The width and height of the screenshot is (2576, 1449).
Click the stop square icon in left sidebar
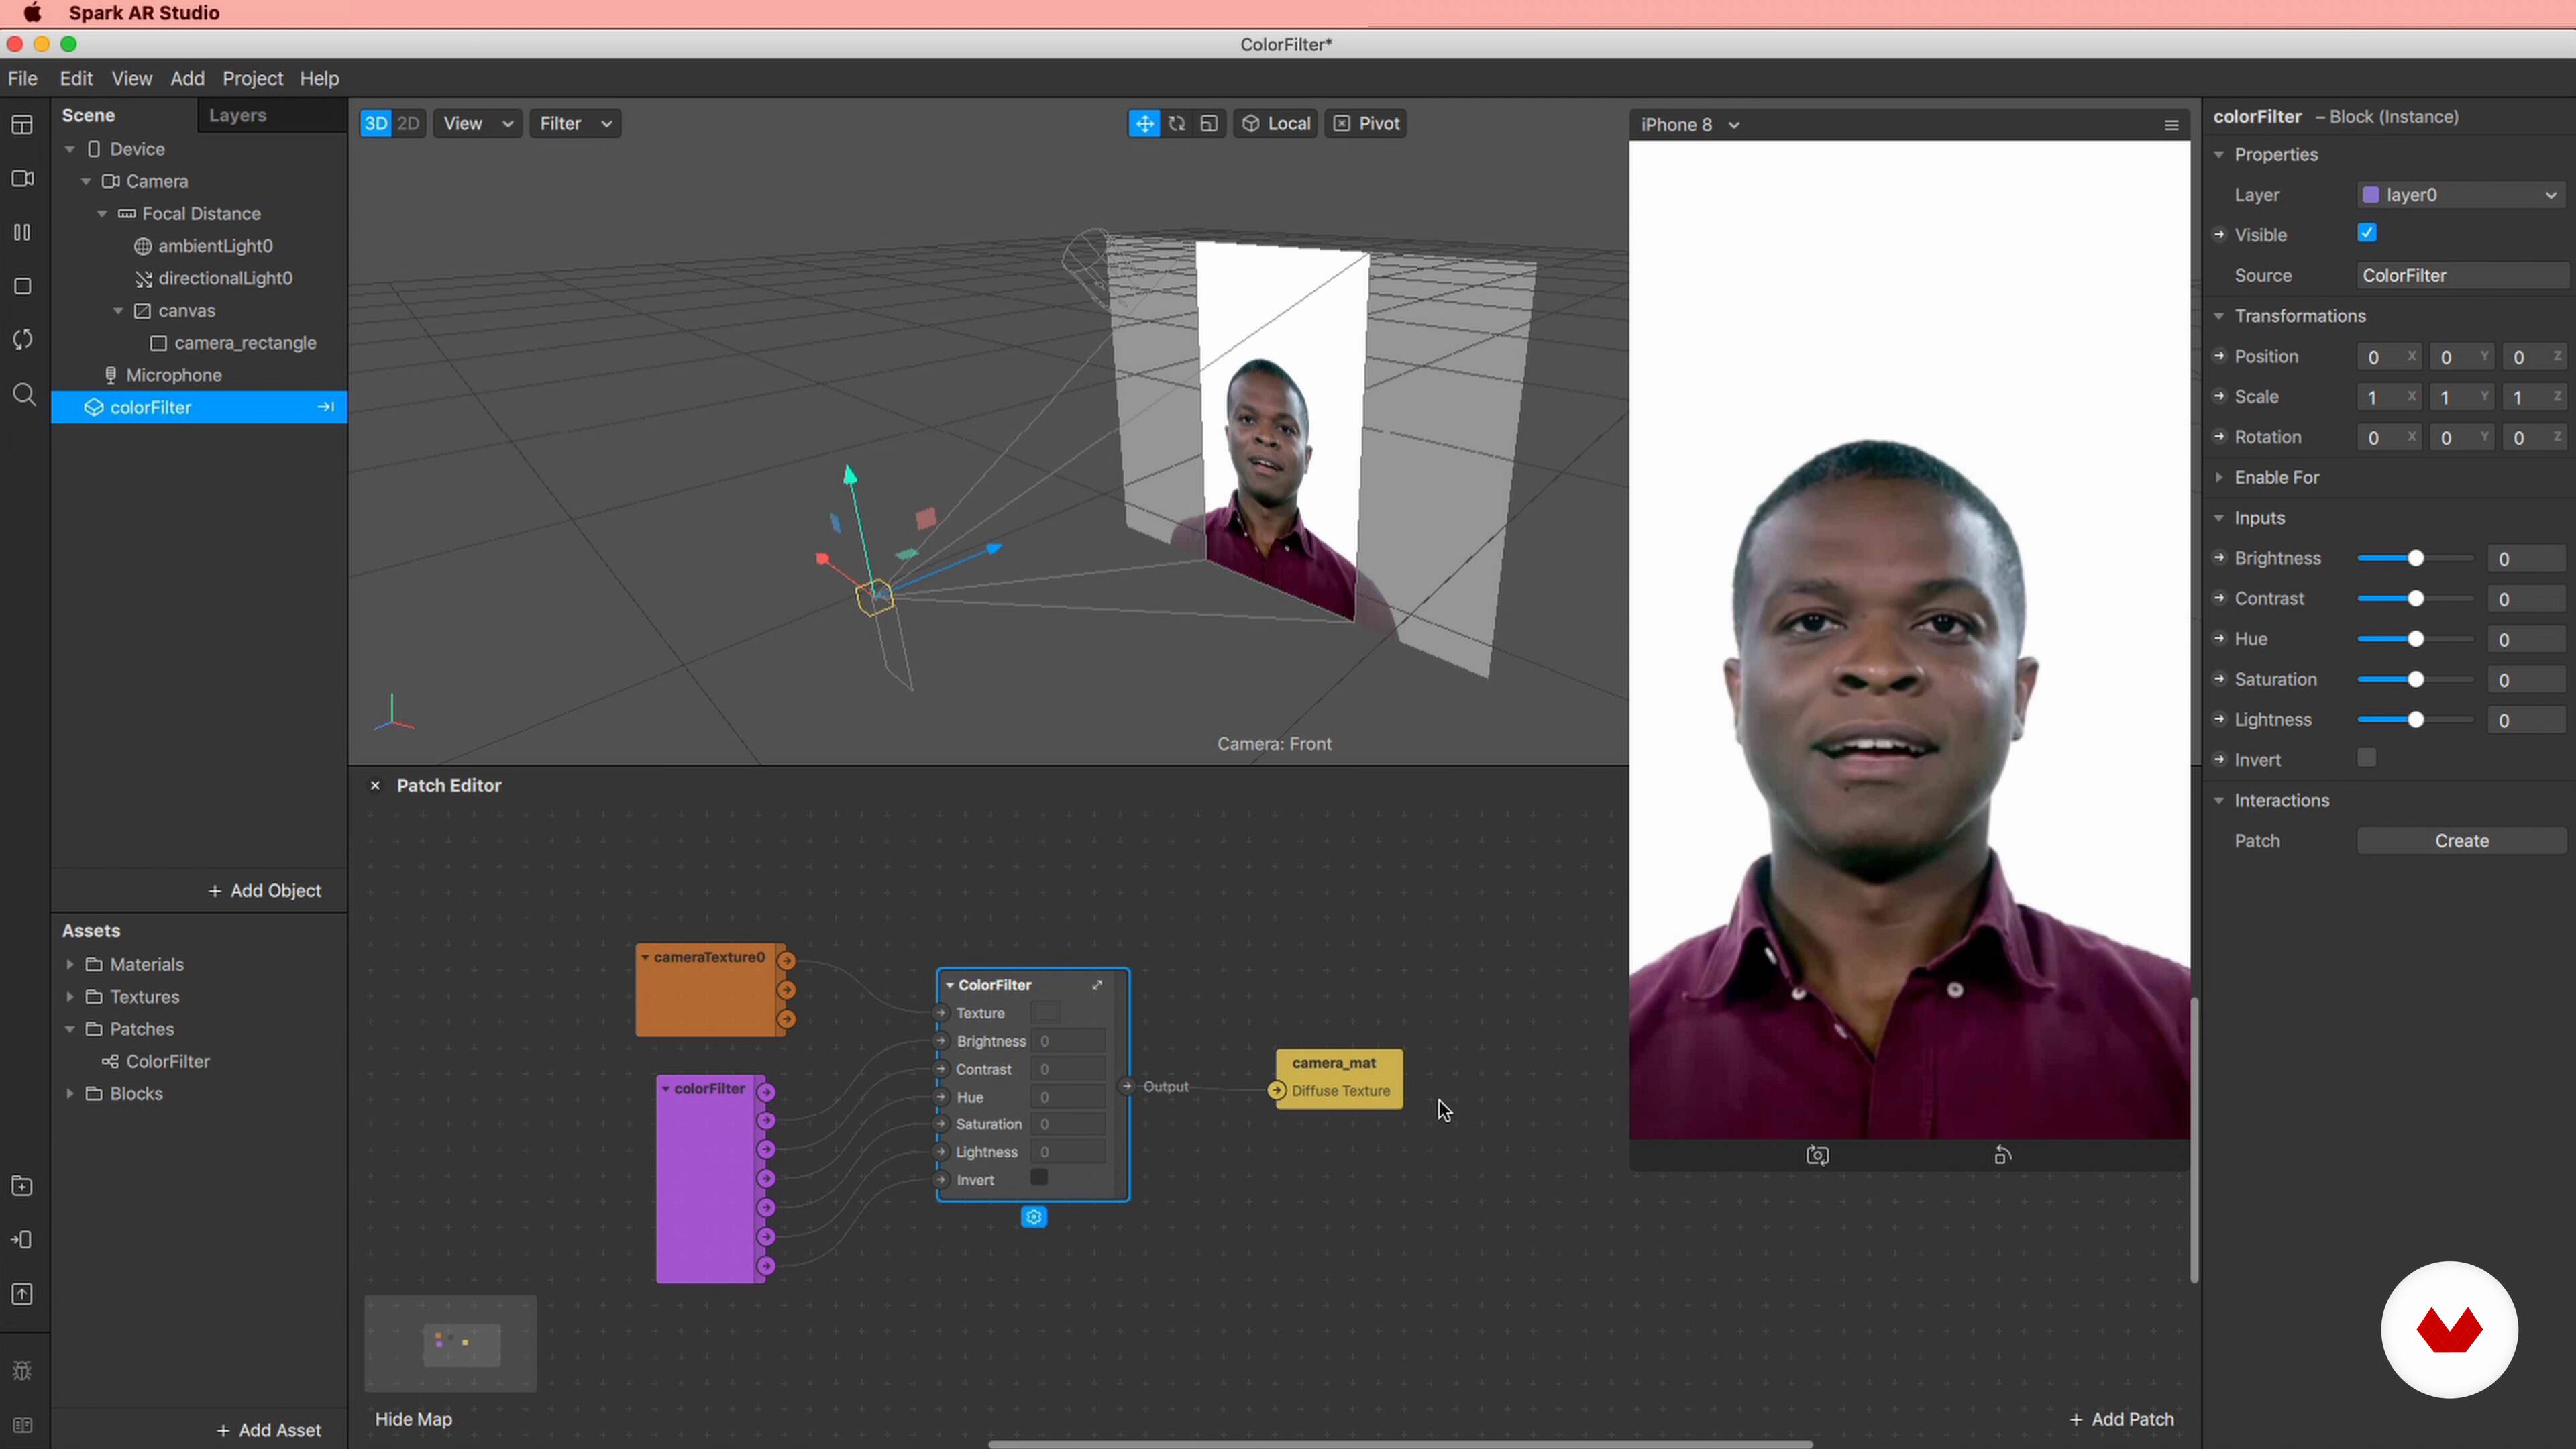[22, 286]
